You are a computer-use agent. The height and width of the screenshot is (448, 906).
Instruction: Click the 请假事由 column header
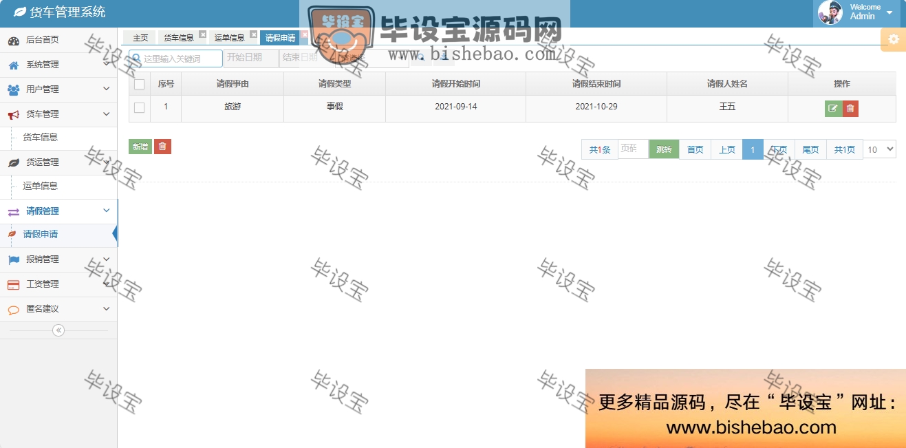[x=233, y=84]
